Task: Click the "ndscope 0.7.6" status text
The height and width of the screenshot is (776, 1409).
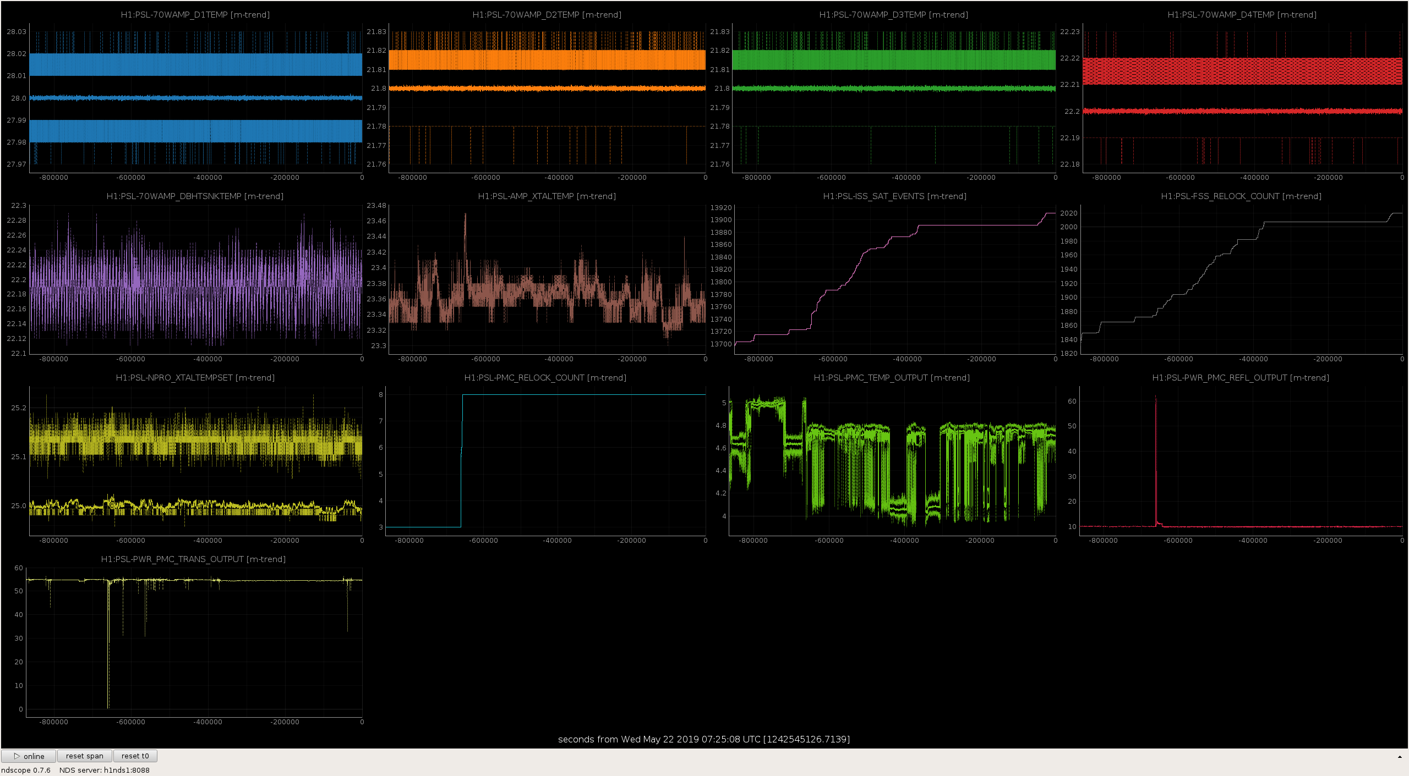Action: point(26,770)
